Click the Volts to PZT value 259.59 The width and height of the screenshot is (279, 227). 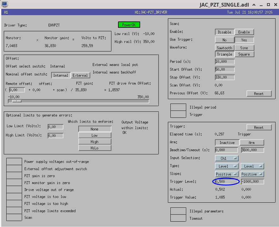coord(87,46)
